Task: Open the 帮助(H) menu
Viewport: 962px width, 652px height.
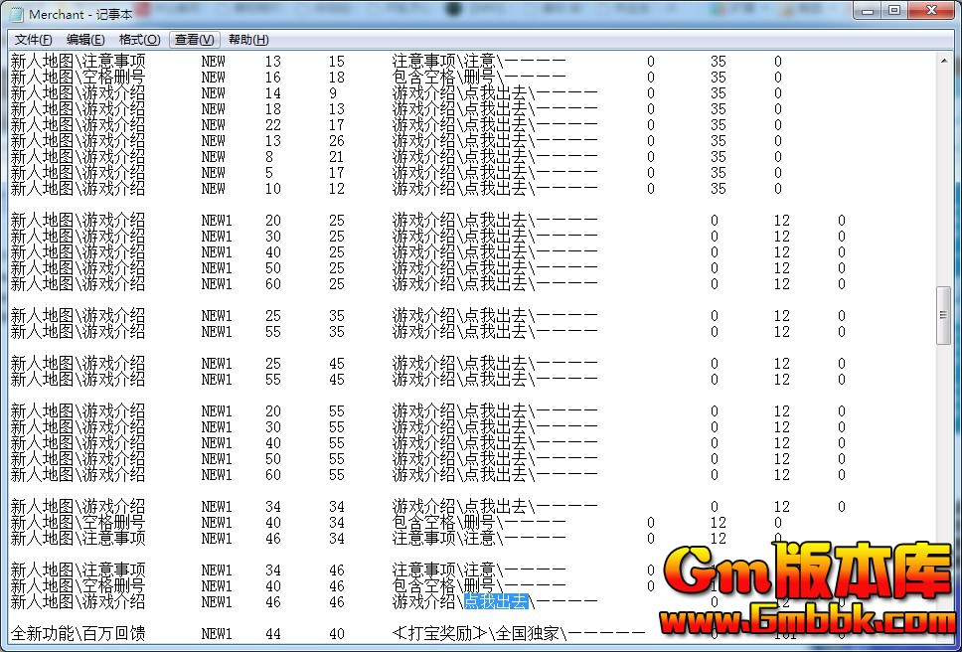Action: 248,40
